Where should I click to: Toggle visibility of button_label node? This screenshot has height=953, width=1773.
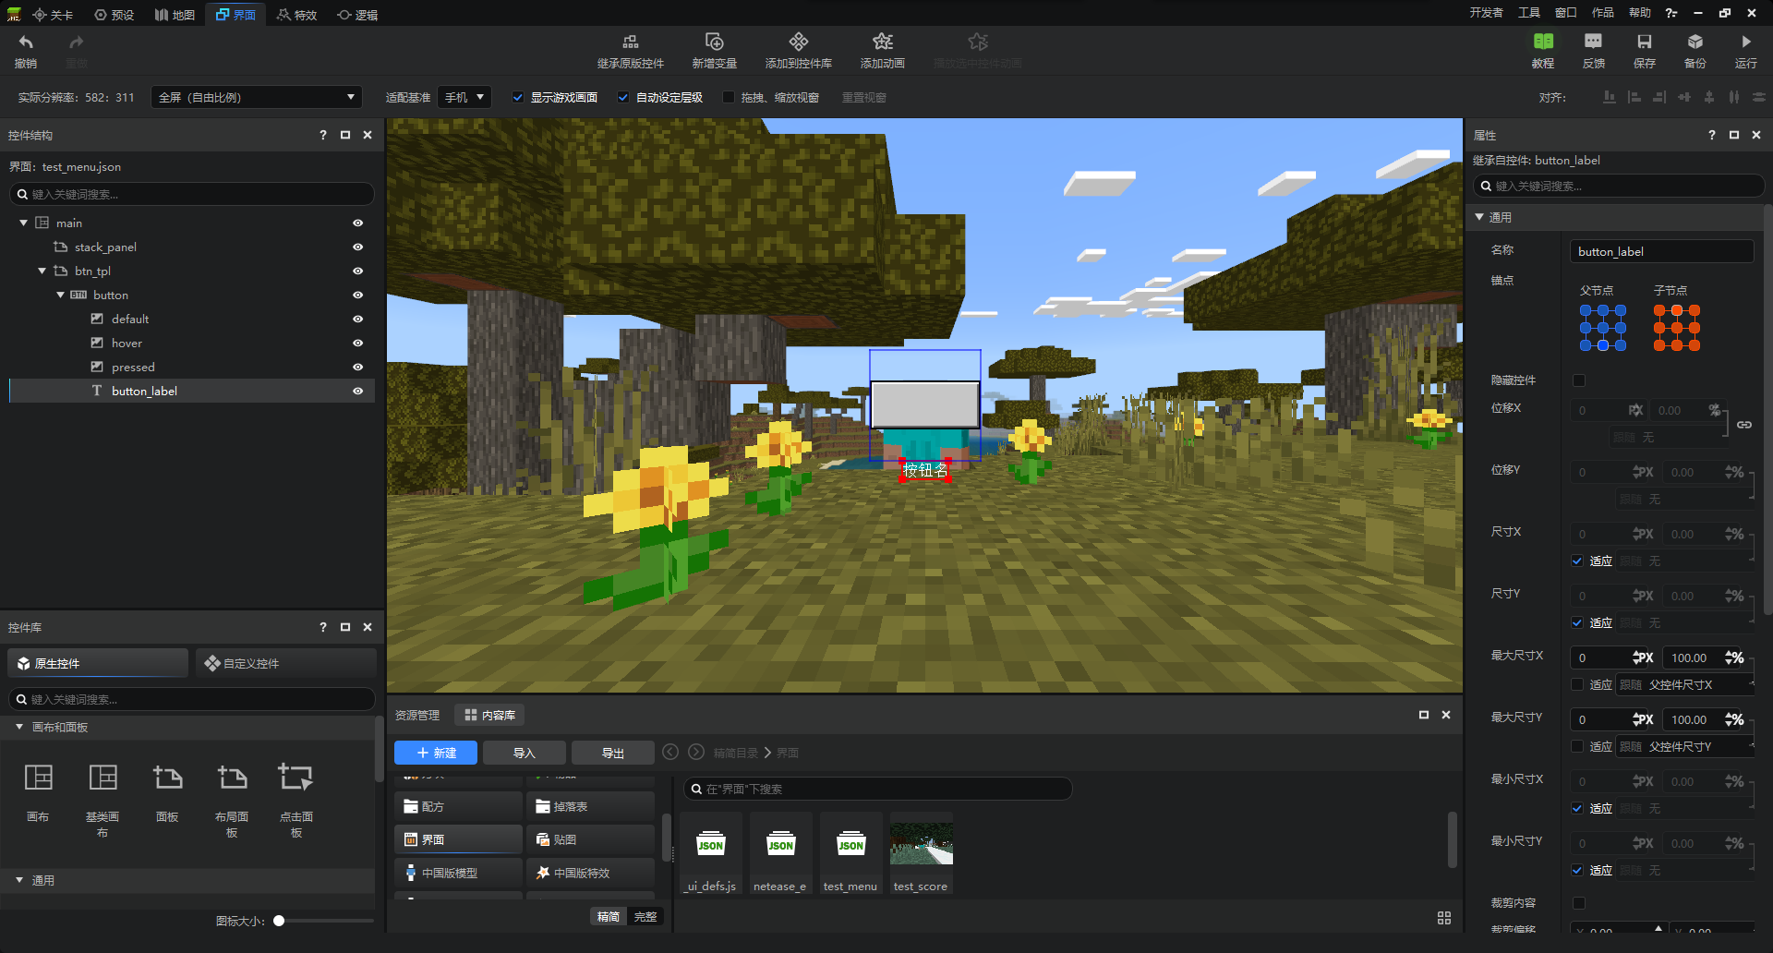click(x=357, y=391)
